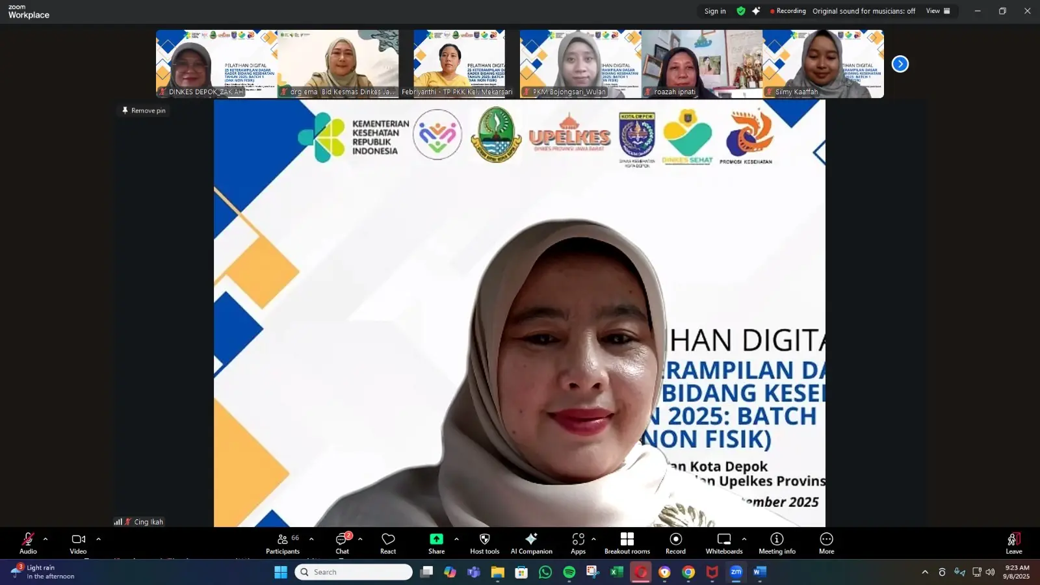Remove pin from the pinned speaker video
This screenshot has height=585, width=1040.
pos(142,110)
